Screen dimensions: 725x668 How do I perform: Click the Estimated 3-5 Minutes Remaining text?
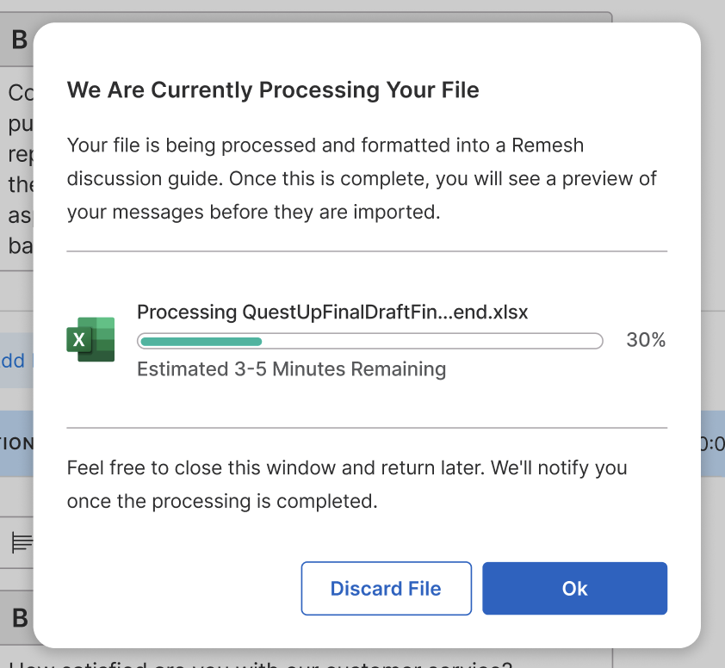click(291, 368)
